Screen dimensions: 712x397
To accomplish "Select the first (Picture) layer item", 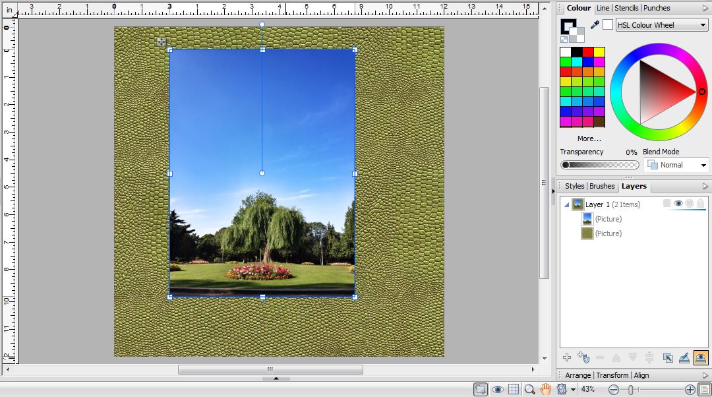I will 608,219.
